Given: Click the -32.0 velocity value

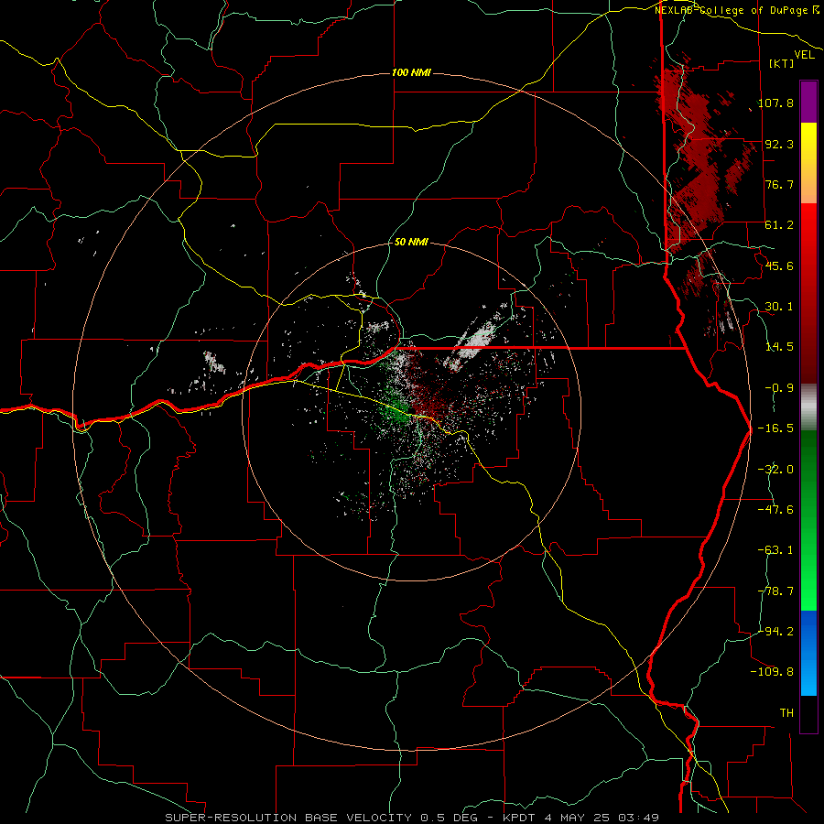Looking at the screenshot, I should 775,469.
